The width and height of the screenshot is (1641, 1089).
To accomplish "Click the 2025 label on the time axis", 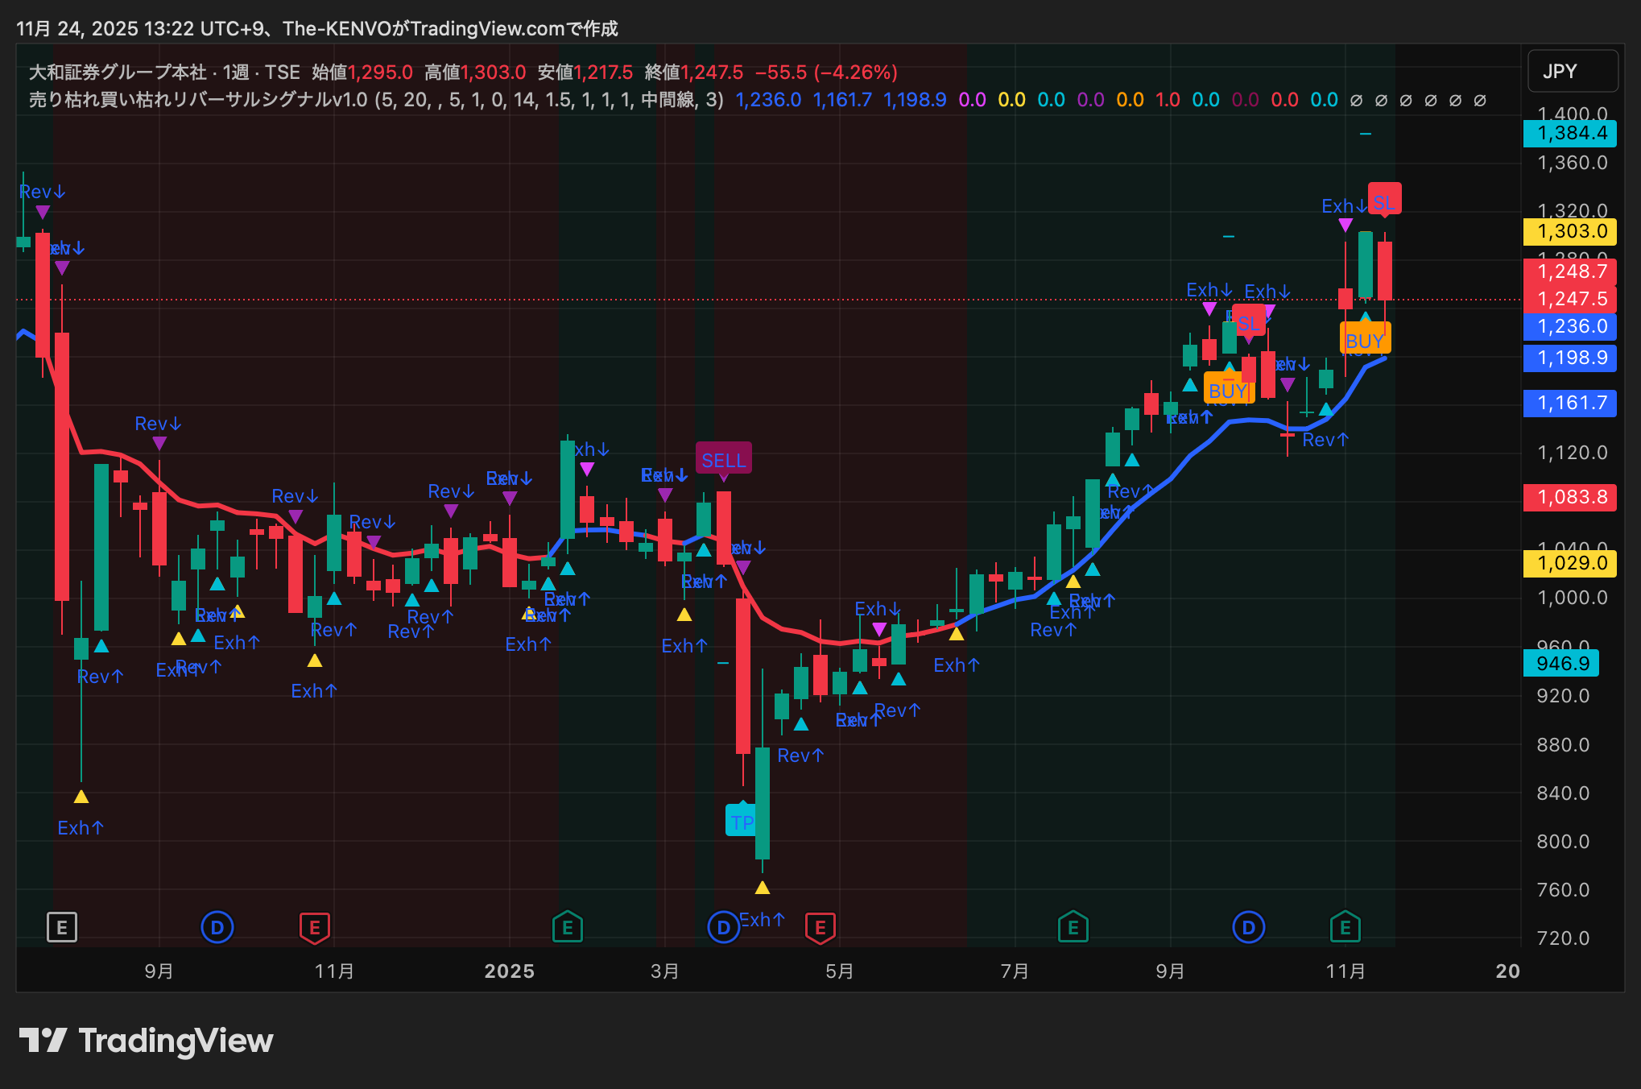I will [509, 971].
